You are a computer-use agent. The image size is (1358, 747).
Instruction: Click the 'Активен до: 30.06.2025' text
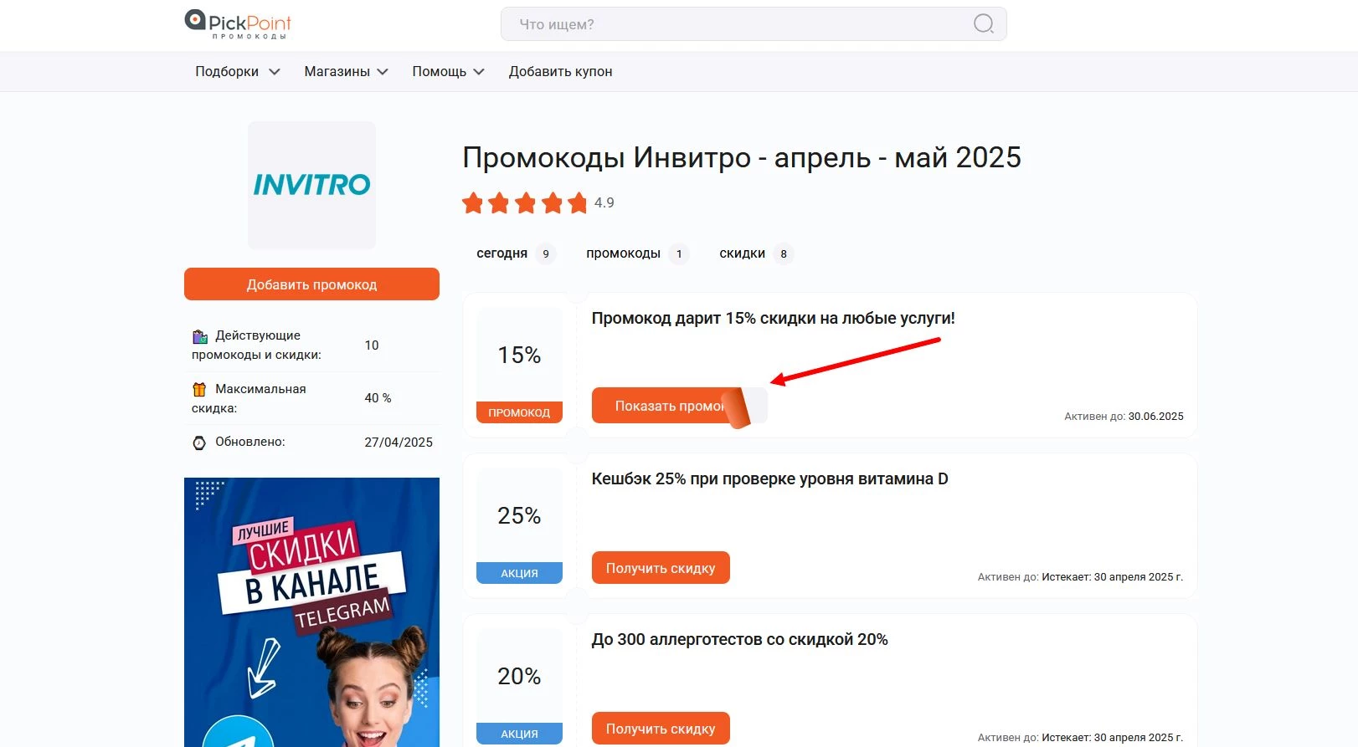1124,416
